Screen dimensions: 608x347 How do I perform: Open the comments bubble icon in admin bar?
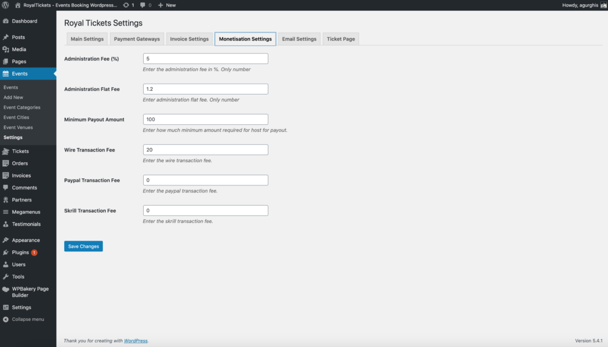(142, 5)
